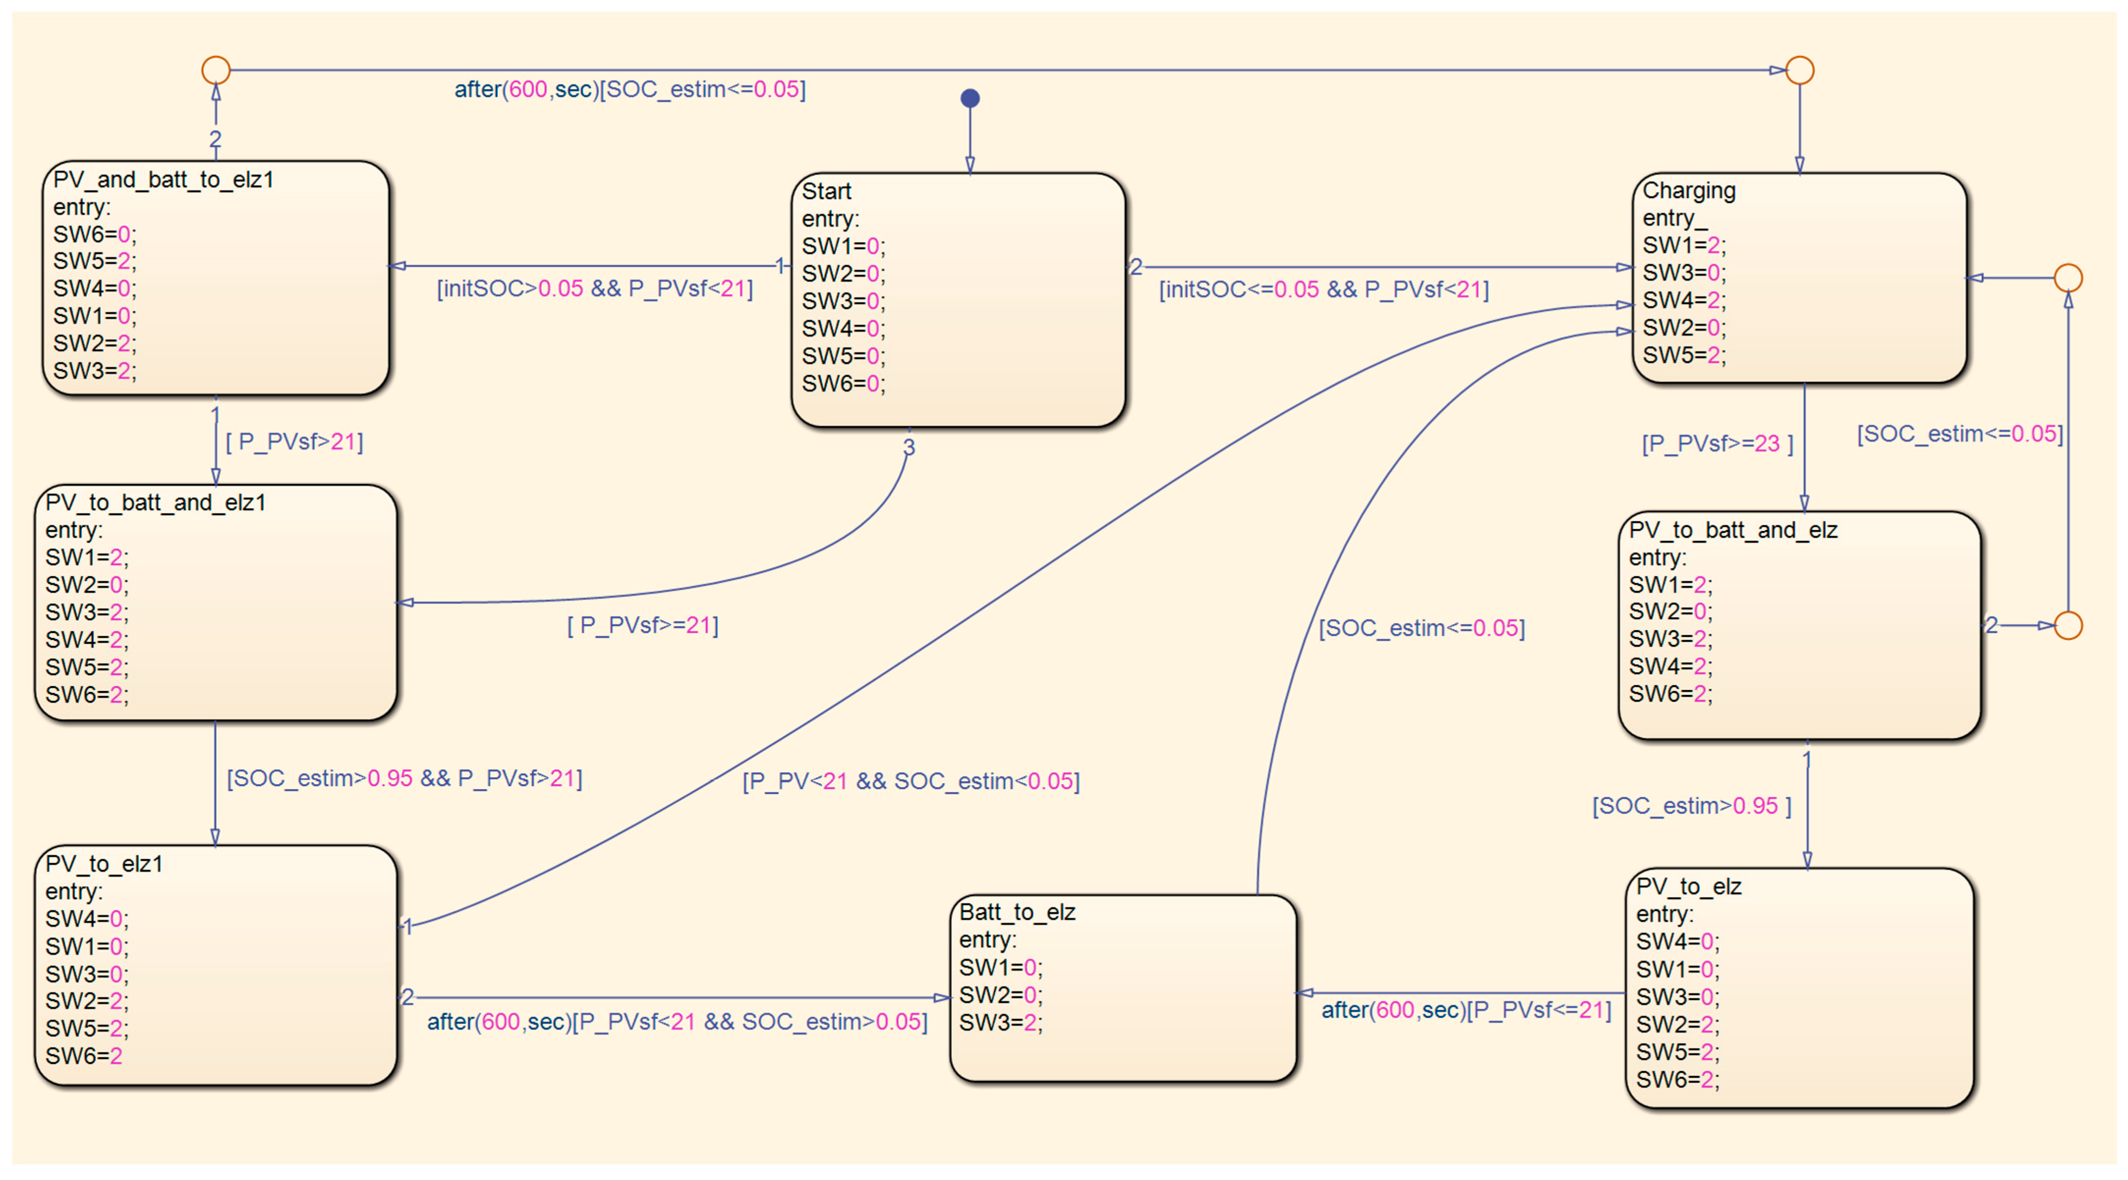Click the top-right orange junction above Charging
This screenshot has width=2128, height=1180.
point(1799,70)
